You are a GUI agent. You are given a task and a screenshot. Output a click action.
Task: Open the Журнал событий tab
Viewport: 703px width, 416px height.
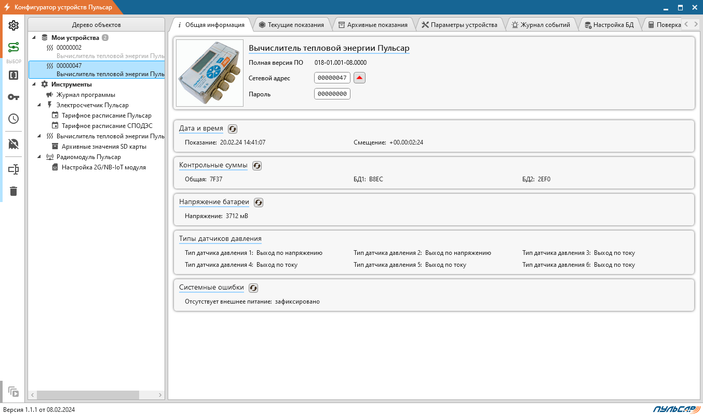pyautogui.click(x=541, y=24)
